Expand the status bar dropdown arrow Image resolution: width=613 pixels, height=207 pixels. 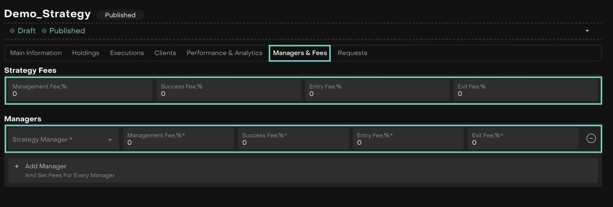coord(587,31)
